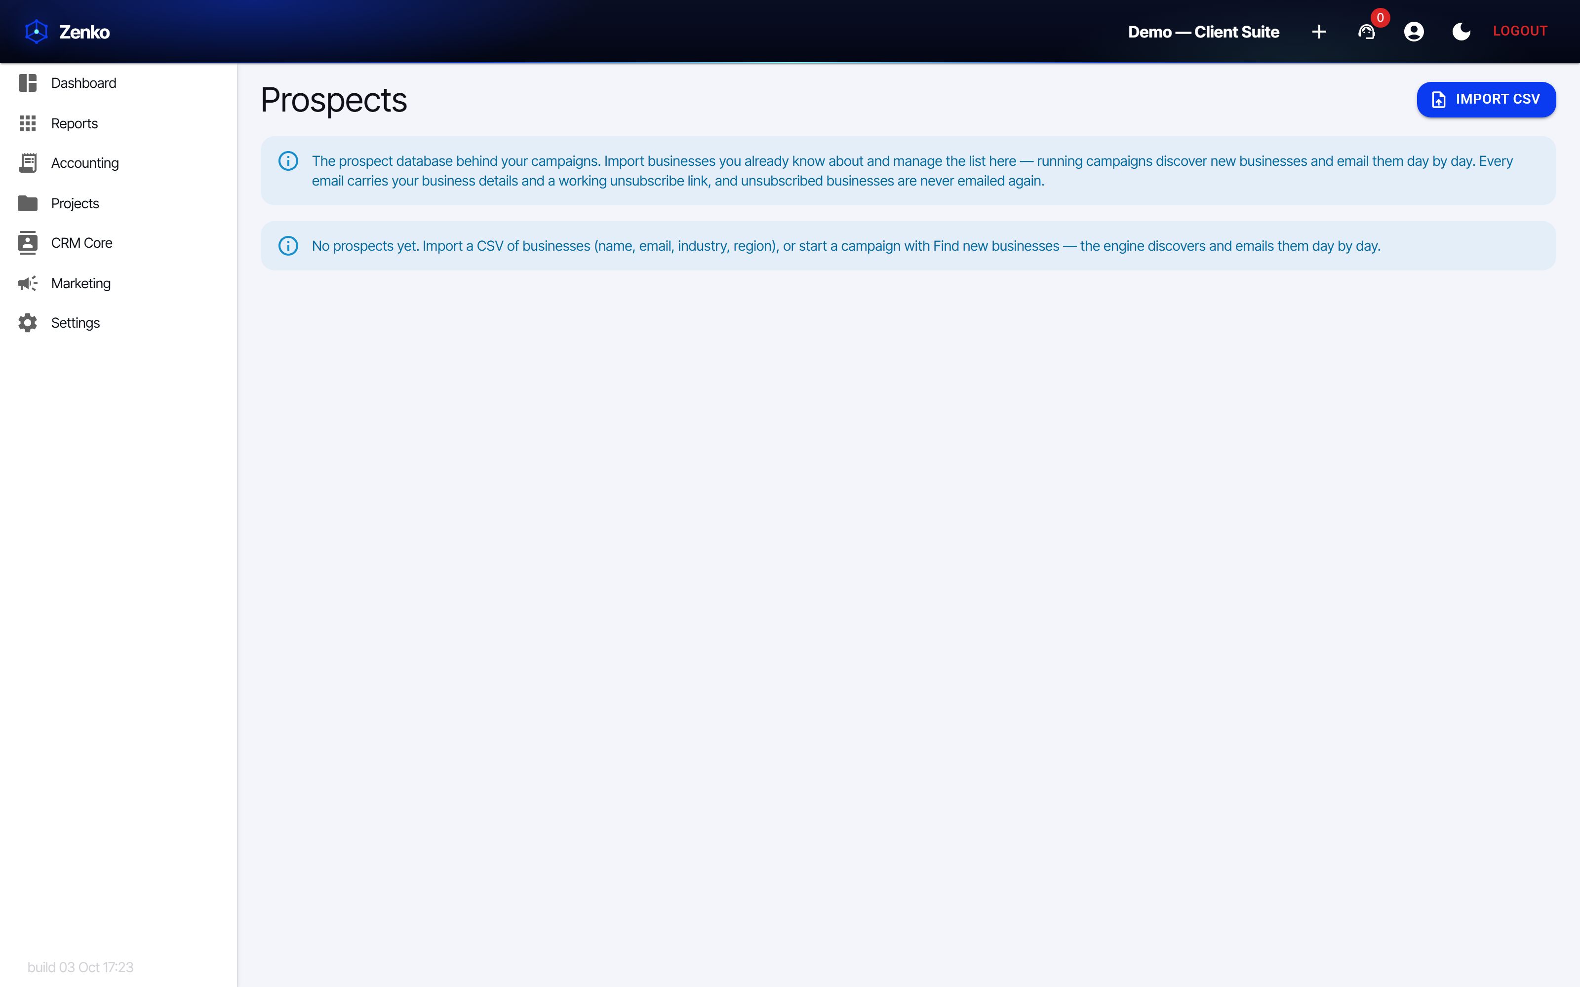
Task: Click the Marketing megaphone icon
Action: [x=28, y=283]
